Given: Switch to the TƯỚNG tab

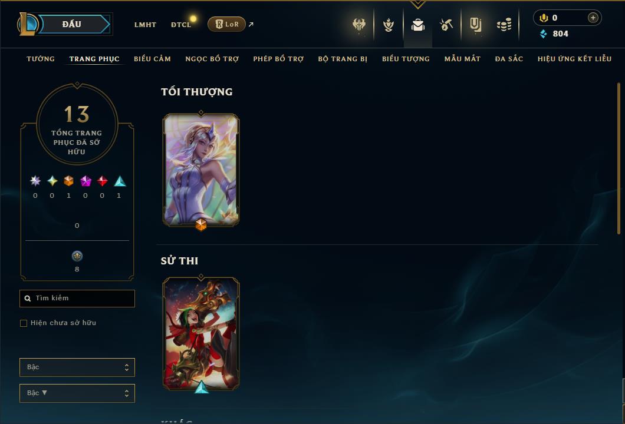Looking at the screenshot, I should pos(41,59).
